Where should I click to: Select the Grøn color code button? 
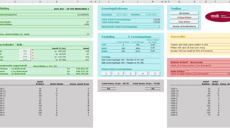click(25, 57)
